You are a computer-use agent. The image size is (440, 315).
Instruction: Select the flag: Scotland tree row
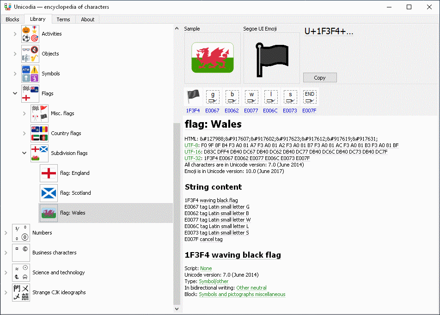tap(106, 193)
